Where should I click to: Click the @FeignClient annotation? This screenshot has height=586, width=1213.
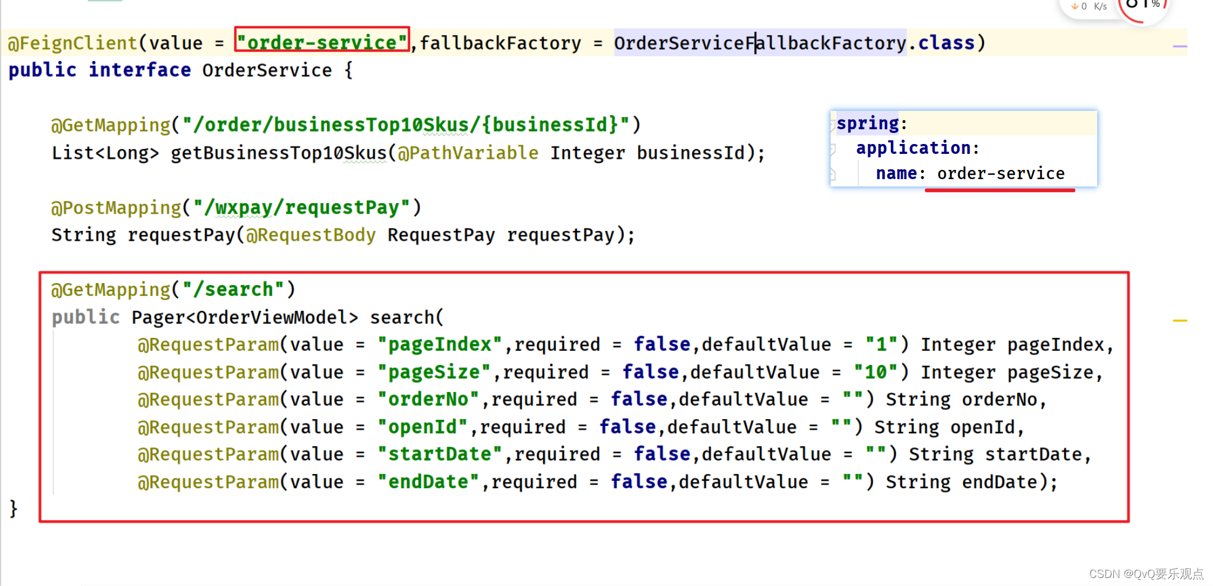pos(73,43)
